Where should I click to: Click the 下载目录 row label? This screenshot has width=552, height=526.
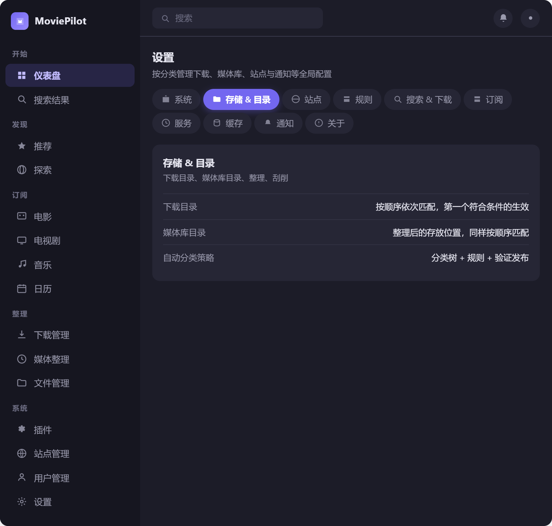180,207
